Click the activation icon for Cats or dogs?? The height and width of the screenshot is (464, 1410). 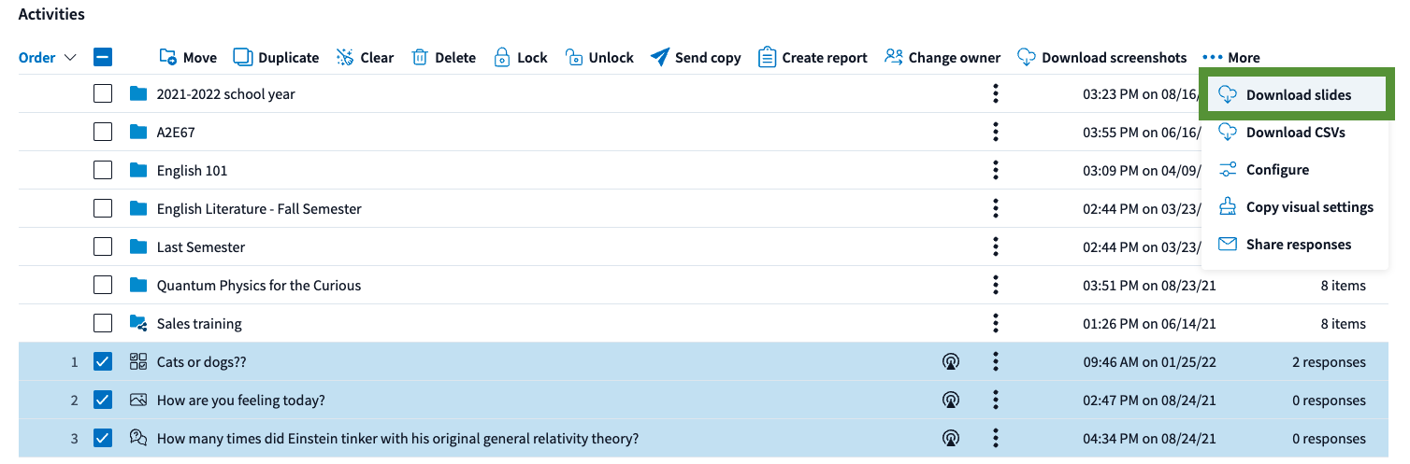point(950,362)
